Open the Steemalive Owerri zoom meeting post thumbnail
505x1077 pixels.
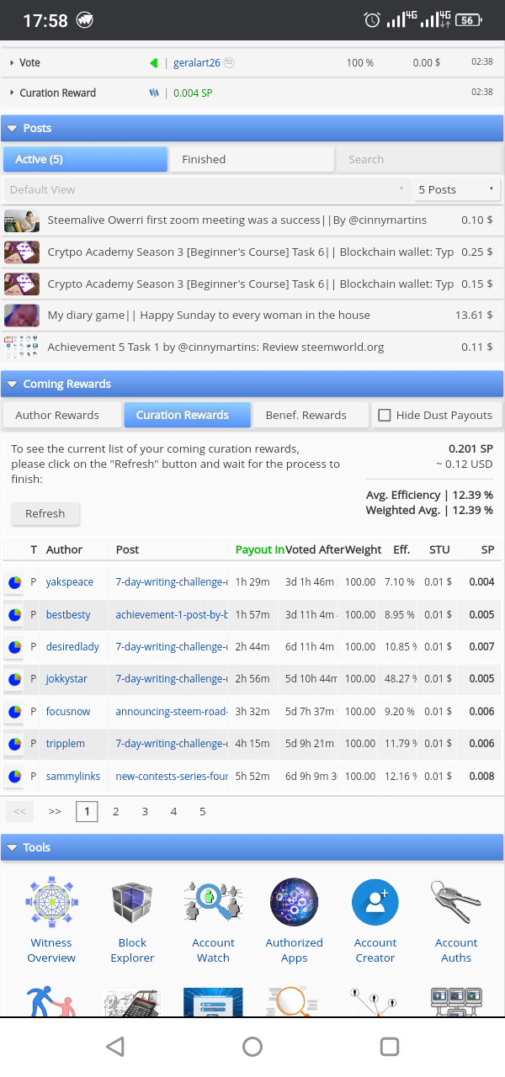(22, 220)
